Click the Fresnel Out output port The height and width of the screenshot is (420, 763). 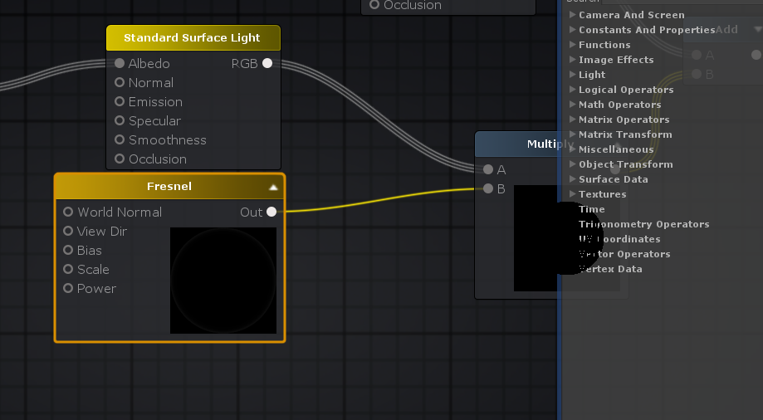coord(271,212)
